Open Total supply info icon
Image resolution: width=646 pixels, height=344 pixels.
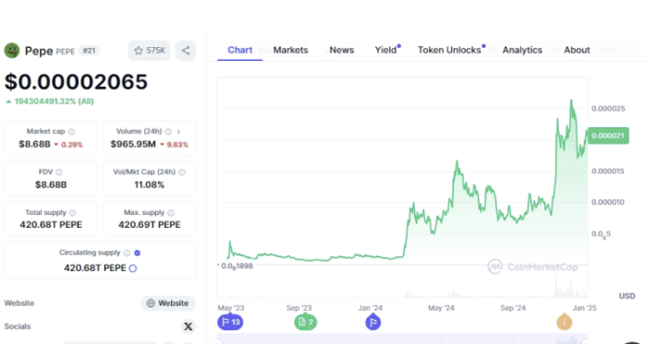click(72, 213)
